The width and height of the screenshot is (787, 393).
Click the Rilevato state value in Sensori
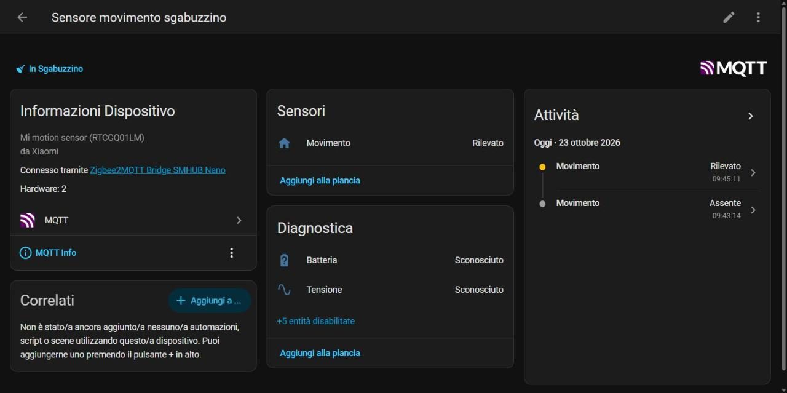pyautogui.click(x=488, y=143)
